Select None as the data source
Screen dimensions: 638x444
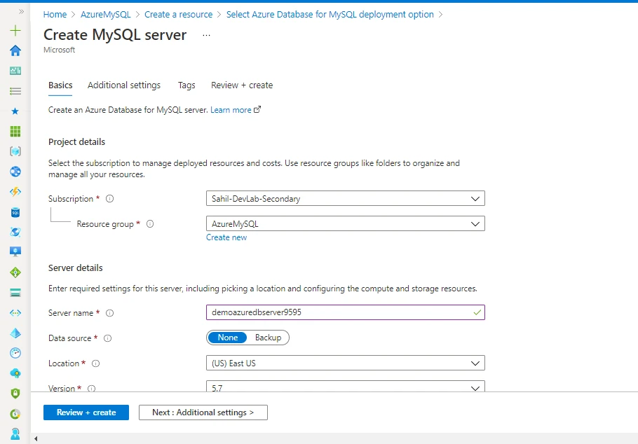tap(226, 338)
